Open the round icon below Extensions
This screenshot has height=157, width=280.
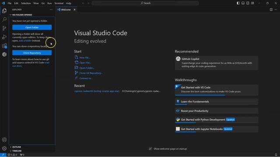pos(4,55)
